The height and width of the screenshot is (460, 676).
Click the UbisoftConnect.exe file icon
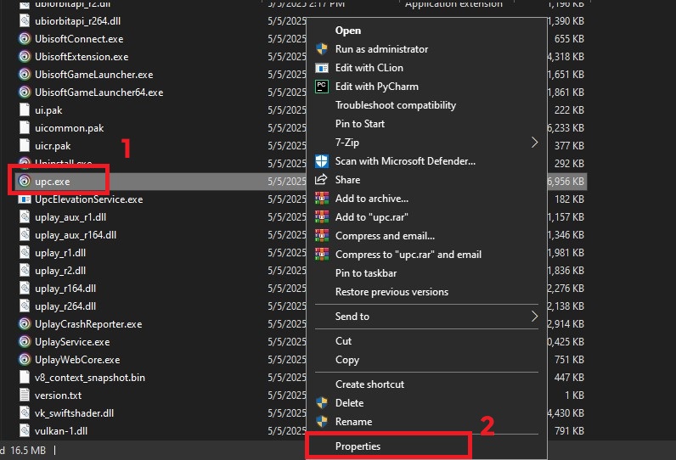25,38
